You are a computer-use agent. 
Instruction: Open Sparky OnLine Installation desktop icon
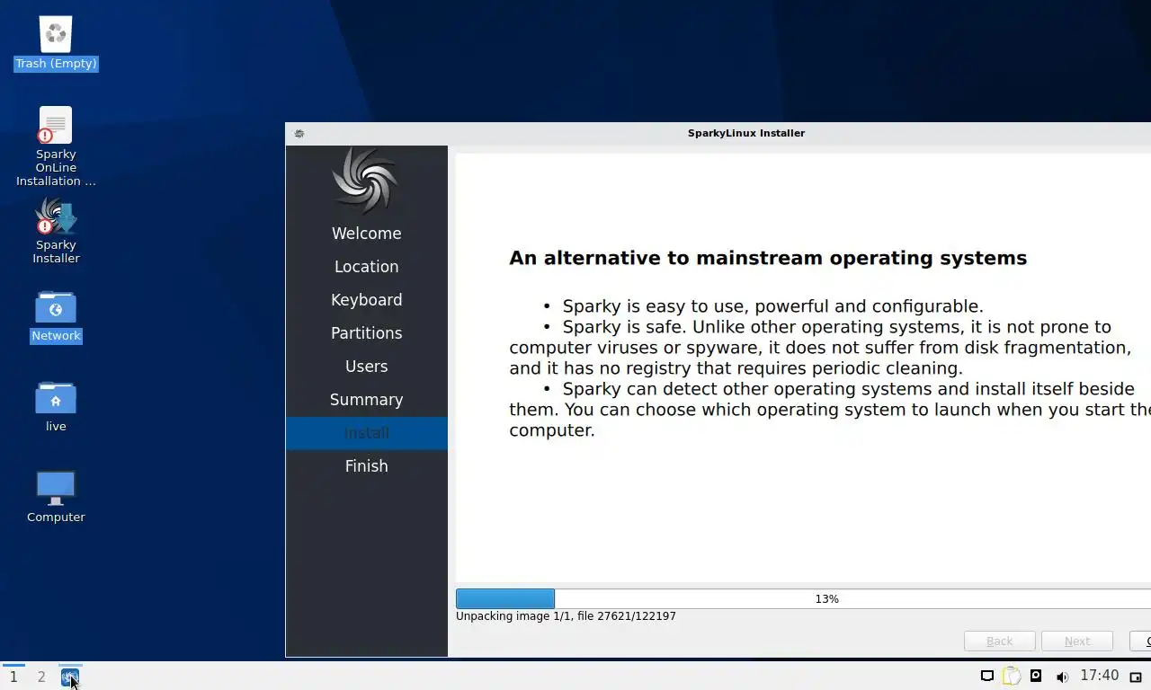[x=56, y=146]
